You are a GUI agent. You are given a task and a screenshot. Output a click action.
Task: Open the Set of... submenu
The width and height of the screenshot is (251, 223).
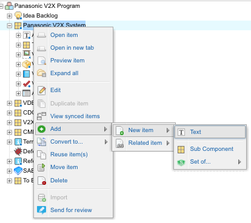click(210, 162)
